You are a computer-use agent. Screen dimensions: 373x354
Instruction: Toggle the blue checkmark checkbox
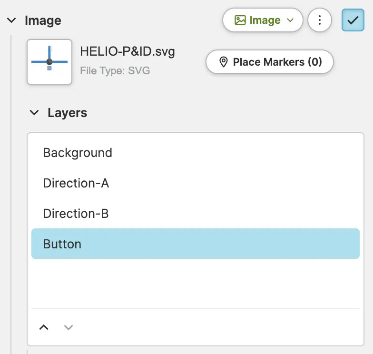click(x=353, y=20)
